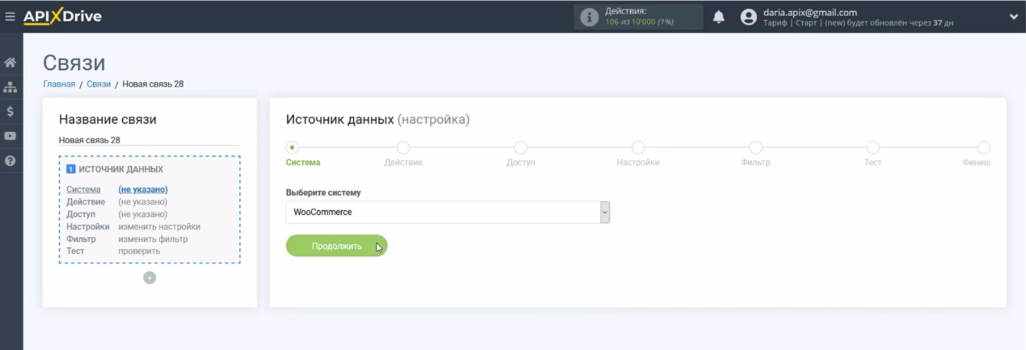Expand the account menu chevron

(1014, 17)
